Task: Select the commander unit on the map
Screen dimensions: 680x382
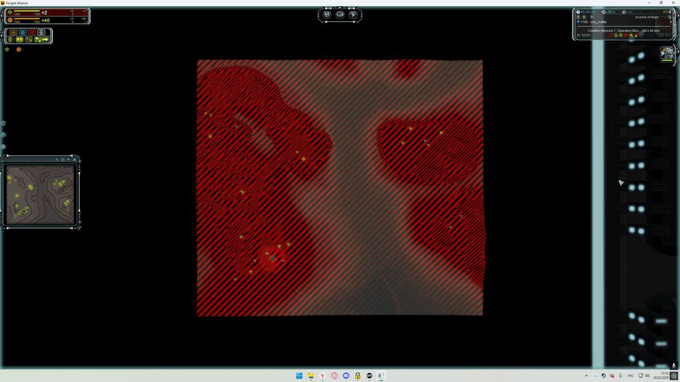Action: (x=273, y=258)
